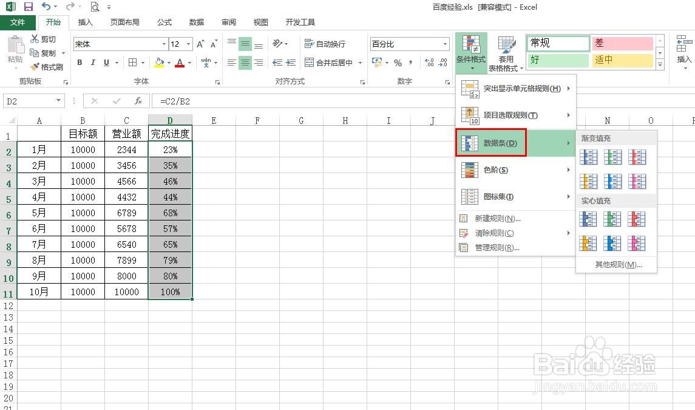Open 突出显示单元格规则 submenu
695x410 pixels.
tap(515, 88)
